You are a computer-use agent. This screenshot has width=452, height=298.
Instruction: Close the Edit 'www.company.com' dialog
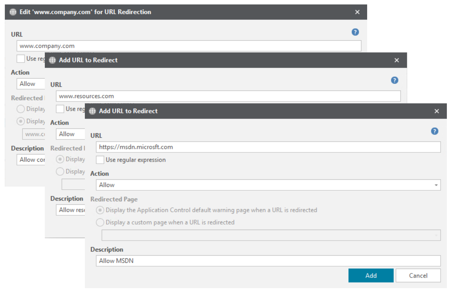pos(357,12)
